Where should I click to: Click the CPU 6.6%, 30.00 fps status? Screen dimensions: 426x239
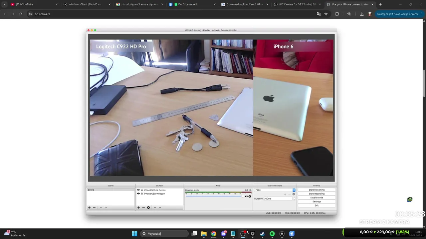315,213
